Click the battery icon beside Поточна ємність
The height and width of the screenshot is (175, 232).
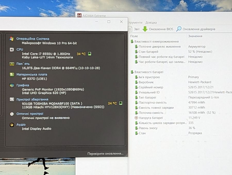136,113
